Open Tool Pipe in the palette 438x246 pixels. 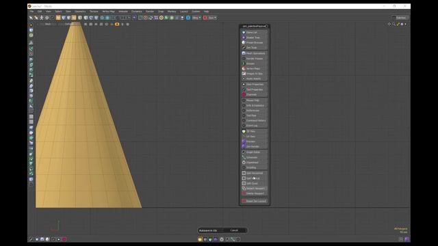pyautogui.click(x=254, y=115)
